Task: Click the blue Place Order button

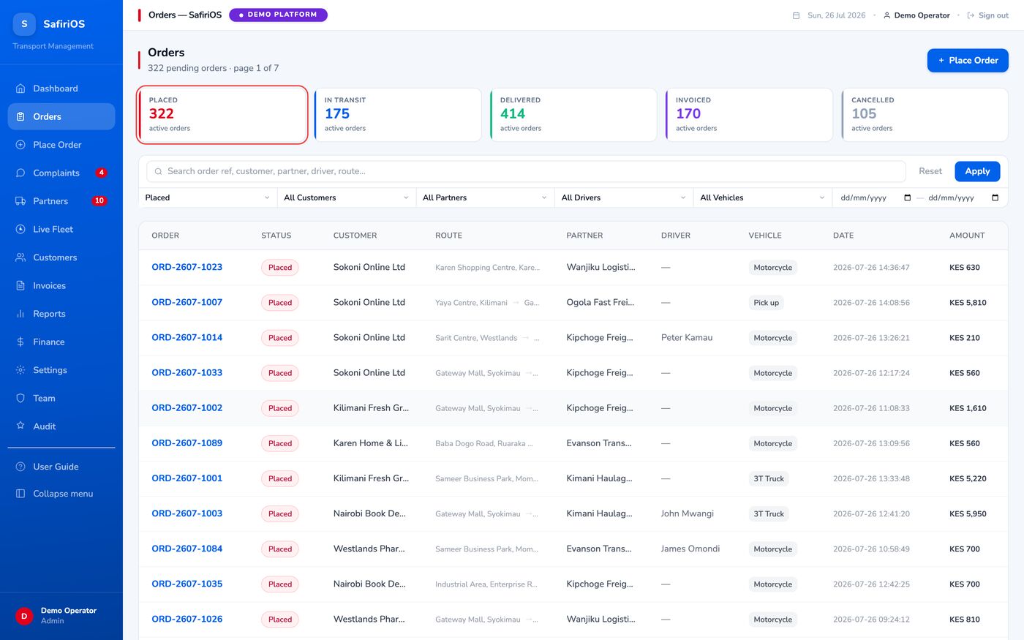Action: pos(968,61)
